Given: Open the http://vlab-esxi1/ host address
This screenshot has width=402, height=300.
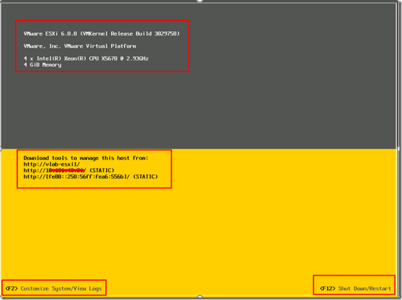Looking at the screenshot, I should 52,164.
